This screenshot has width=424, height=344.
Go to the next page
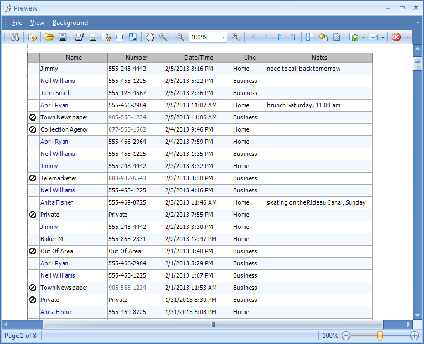tap(280, 37)
